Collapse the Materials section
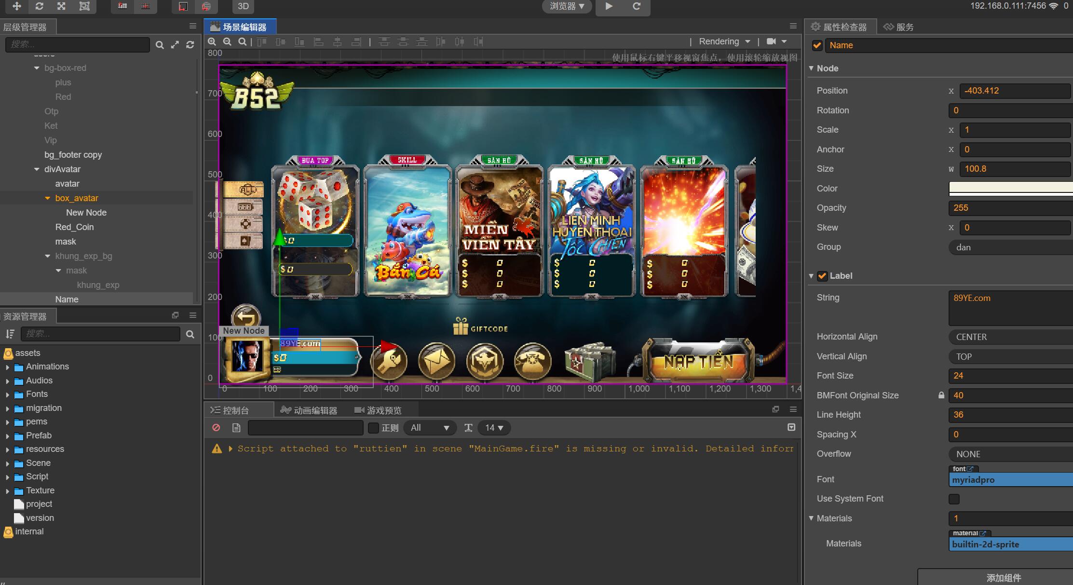 811,518
